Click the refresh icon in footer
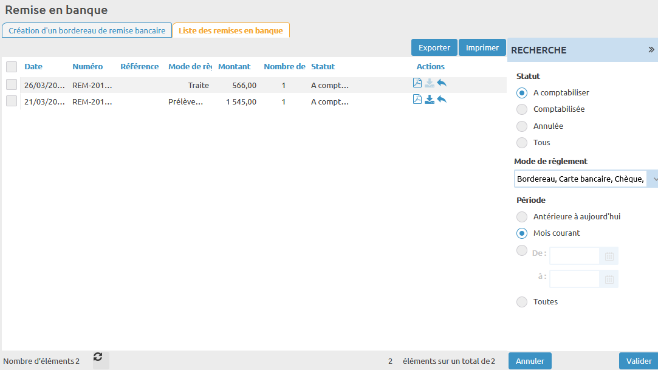This screenshot has width=658, height=370. click(x=98, y=357)
